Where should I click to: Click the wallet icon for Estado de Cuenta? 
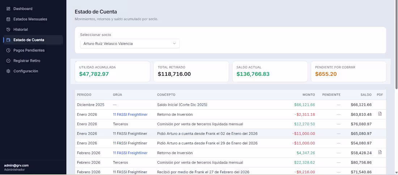tap(8, 40)
